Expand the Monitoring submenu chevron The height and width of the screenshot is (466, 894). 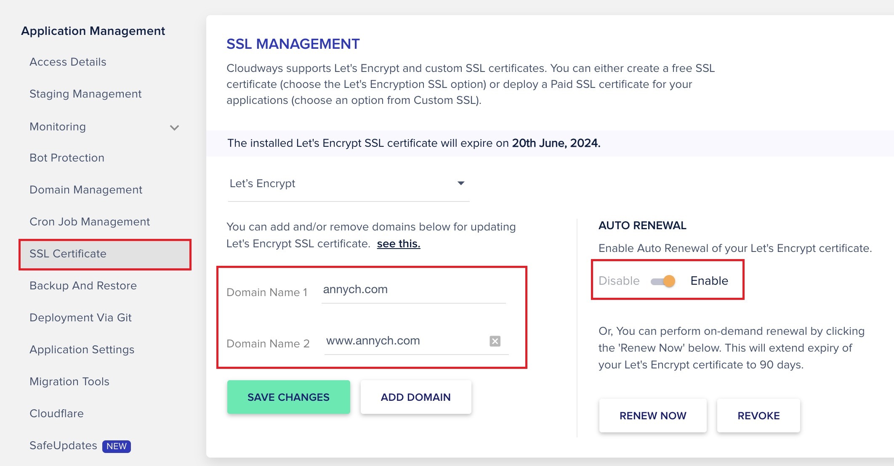click(x=174, y=127)
